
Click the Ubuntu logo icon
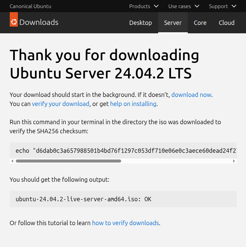tap(14, 22)
